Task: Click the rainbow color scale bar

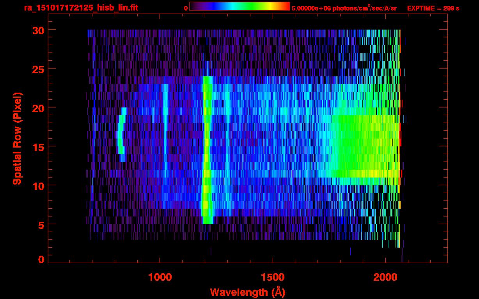Action: tap(239, 6)
